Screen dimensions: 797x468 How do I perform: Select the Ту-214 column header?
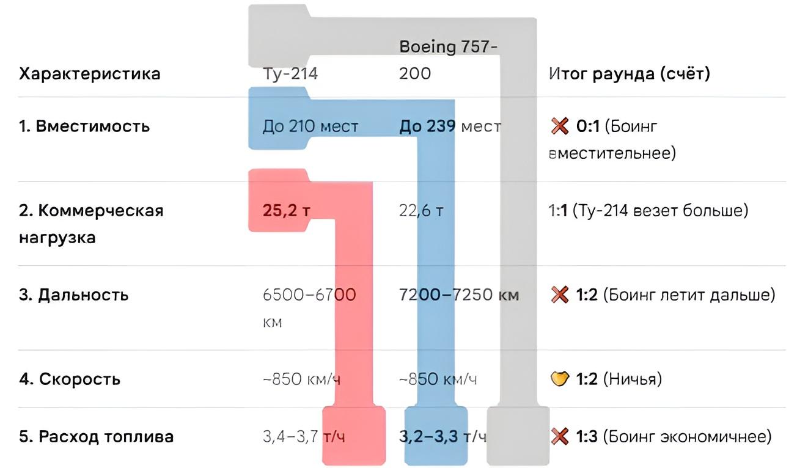[x=290, y=74]
